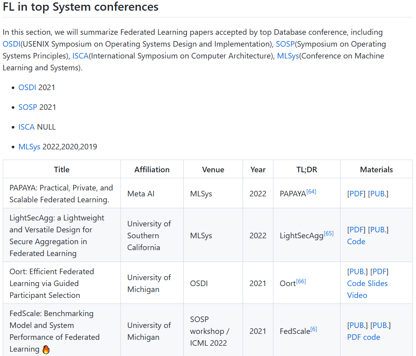This screenshot has height=356, width=416.
Task: Open the SOSP link in the intro paragraph
Action: (x=285, y=44)
